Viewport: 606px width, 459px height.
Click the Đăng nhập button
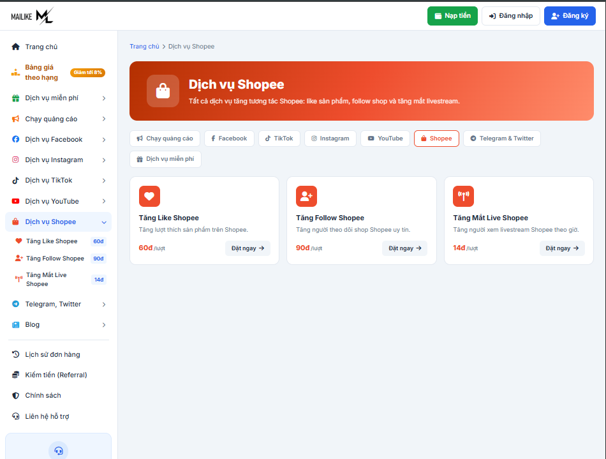(x=510, y=16)
